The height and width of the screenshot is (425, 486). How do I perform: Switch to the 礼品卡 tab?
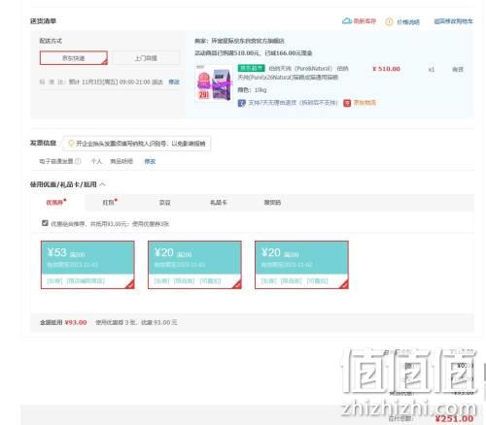click(219, 203)
